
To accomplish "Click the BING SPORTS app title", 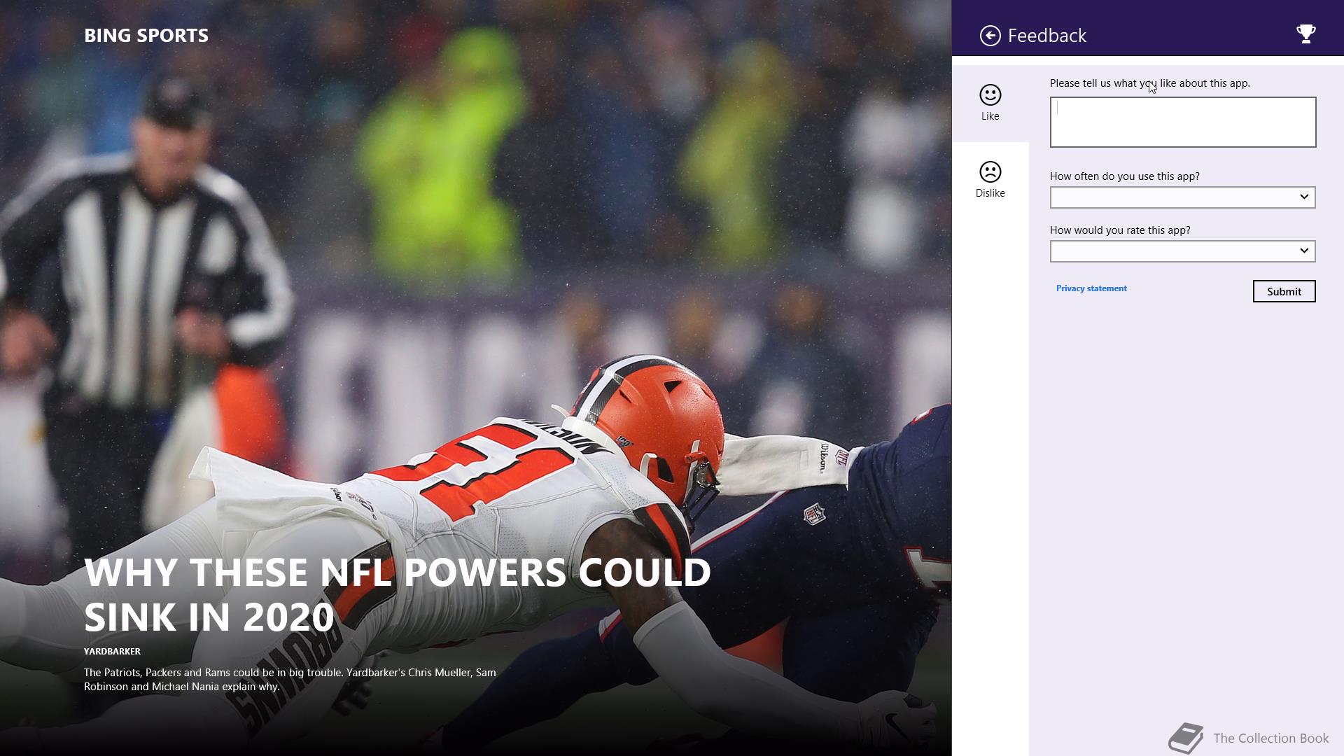I will pyautogui.click(x=146, y=36).
